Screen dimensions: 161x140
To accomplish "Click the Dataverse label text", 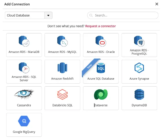I will click(101, 105).
